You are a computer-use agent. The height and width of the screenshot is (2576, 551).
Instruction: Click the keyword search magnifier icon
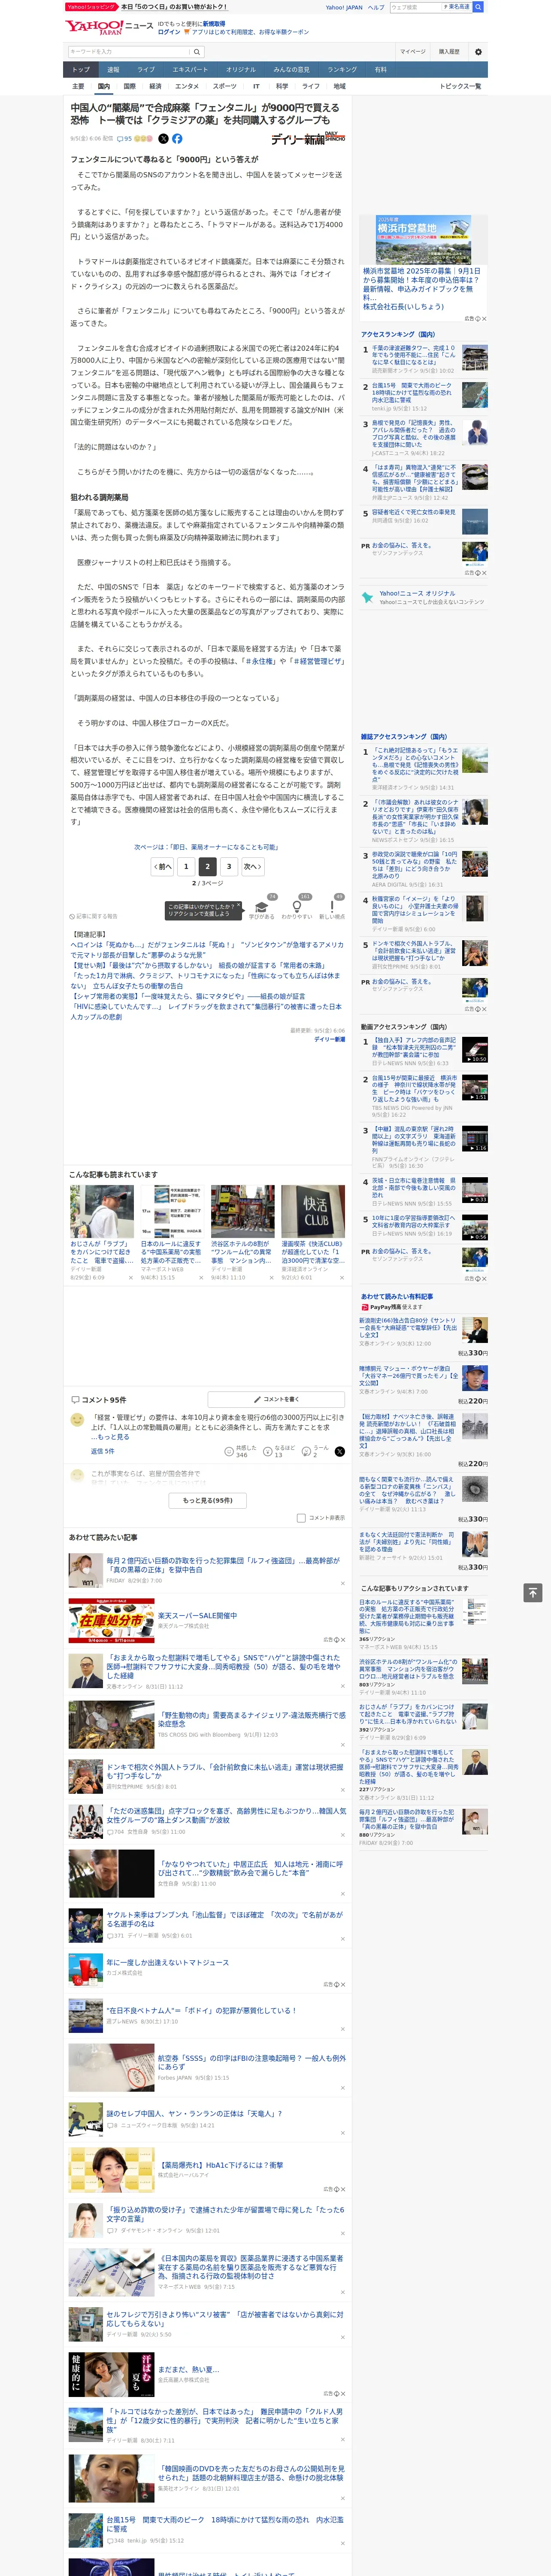(197, 52)
